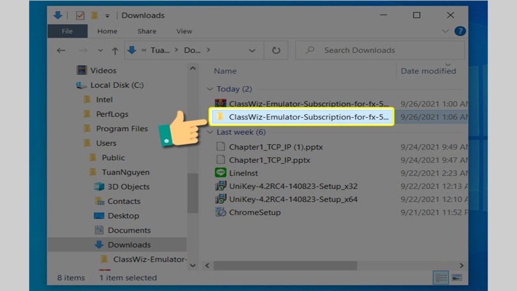The image size is (517, 291).
Task: Open the Customize Quick Access Toolbar dropdown
Action: (x=107, y=16)
